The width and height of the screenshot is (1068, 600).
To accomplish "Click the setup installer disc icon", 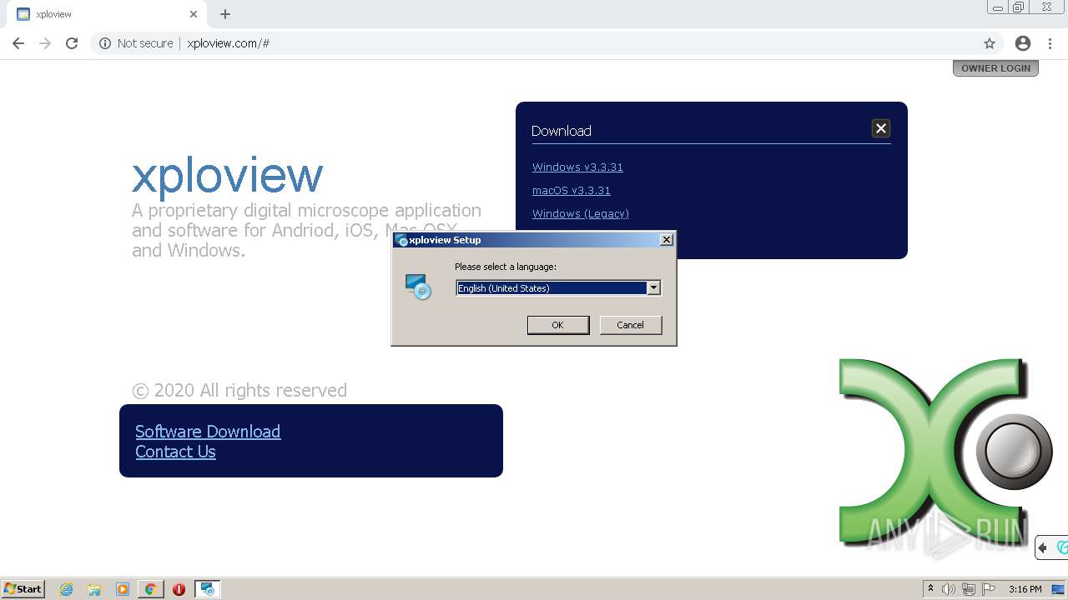I will click(418, 287).
